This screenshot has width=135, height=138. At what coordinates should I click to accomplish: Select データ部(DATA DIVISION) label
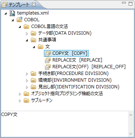(x=65, y=33)
